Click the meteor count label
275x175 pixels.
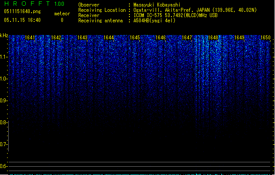point(62,14)
